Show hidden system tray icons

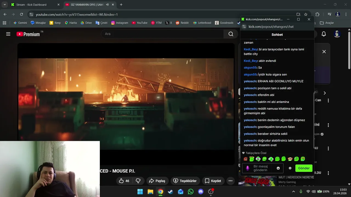tap(294, 192)
